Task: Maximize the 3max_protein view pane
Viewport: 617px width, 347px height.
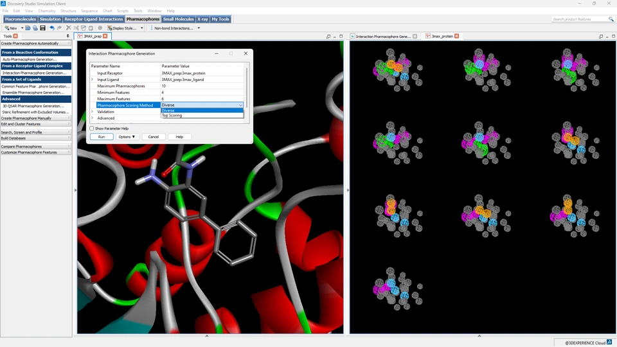Action: tap(613, 36)
